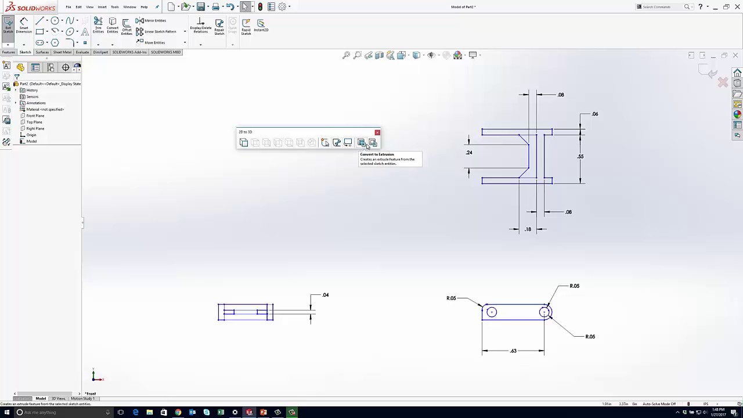Expand the History tree node

(x=16, y=90)
